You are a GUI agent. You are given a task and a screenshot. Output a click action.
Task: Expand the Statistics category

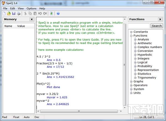click(135, 74)
